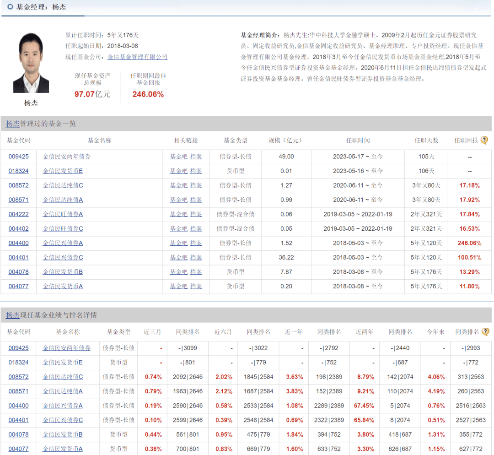Open fund code 008572 in managed funds table
The width and height of the screenshot is (494, 455).
pyautogui.click(x=19, y=185)
